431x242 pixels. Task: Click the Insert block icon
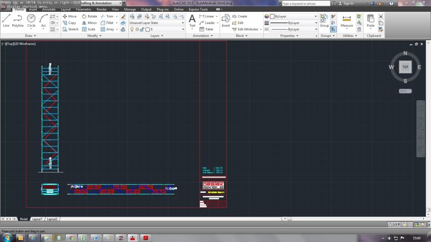226,20
